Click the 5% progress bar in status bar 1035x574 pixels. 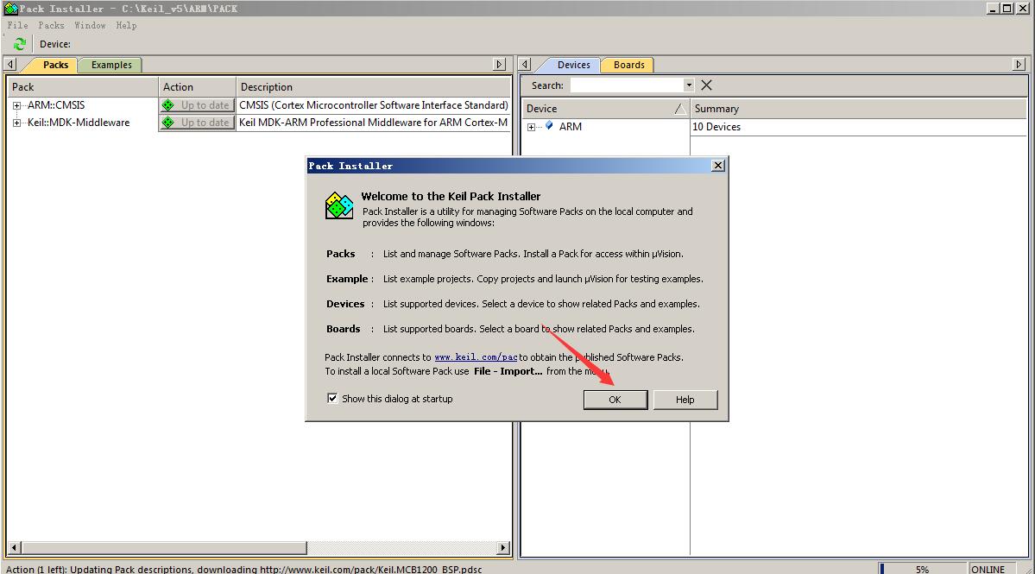pyautogui.click(x=922, y=569)
